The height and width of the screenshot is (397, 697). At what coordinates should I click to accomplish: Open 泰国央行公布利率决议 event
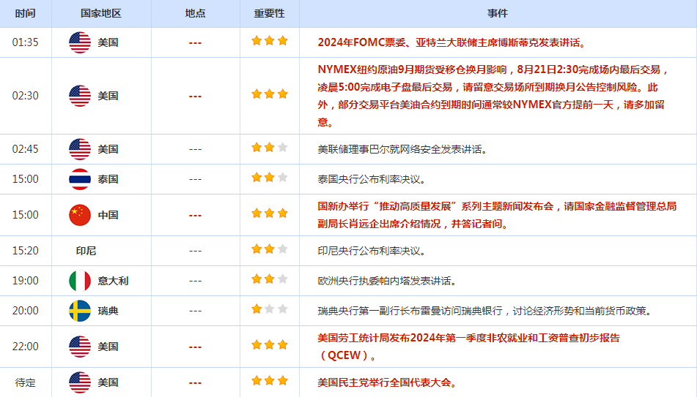(x=372, y=180)
